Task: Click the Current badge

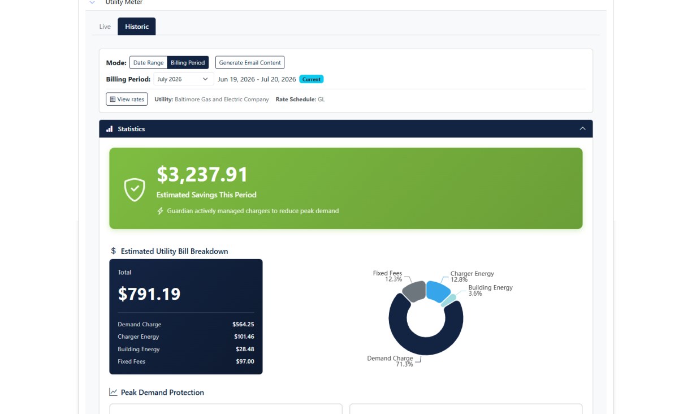Action: tap(311, 79)
